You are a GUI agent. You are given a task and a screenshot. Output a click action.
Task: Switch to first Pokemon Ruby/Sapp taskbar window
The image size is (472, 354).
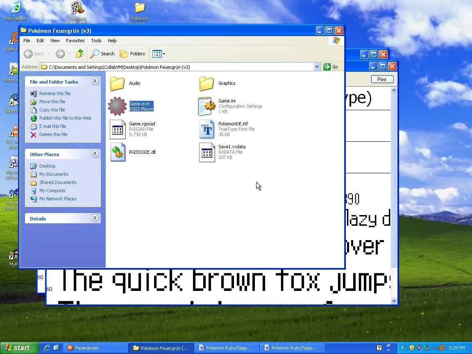coord(227,348)
